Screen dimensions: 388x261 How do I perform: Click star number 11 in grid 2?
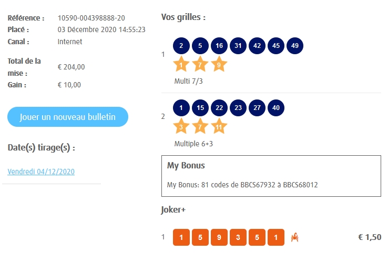(219, 126)
